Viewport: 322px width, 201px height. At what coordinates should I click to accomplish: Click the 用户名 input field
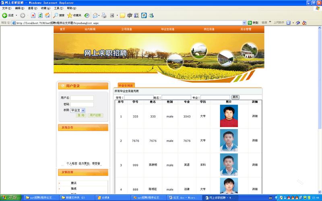coord(82,98)
